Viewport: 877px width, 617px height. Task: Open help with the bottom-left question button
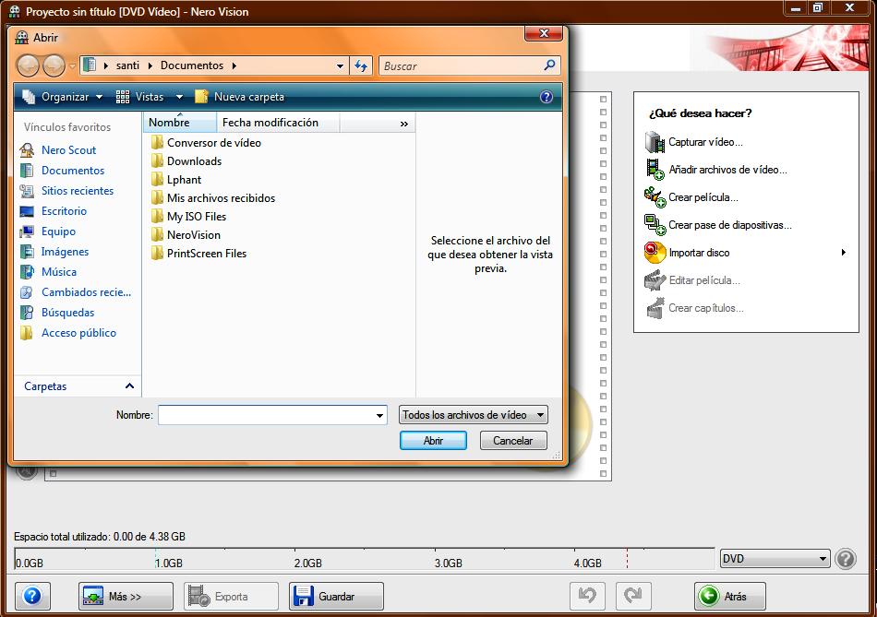click(x=32, y=596)
